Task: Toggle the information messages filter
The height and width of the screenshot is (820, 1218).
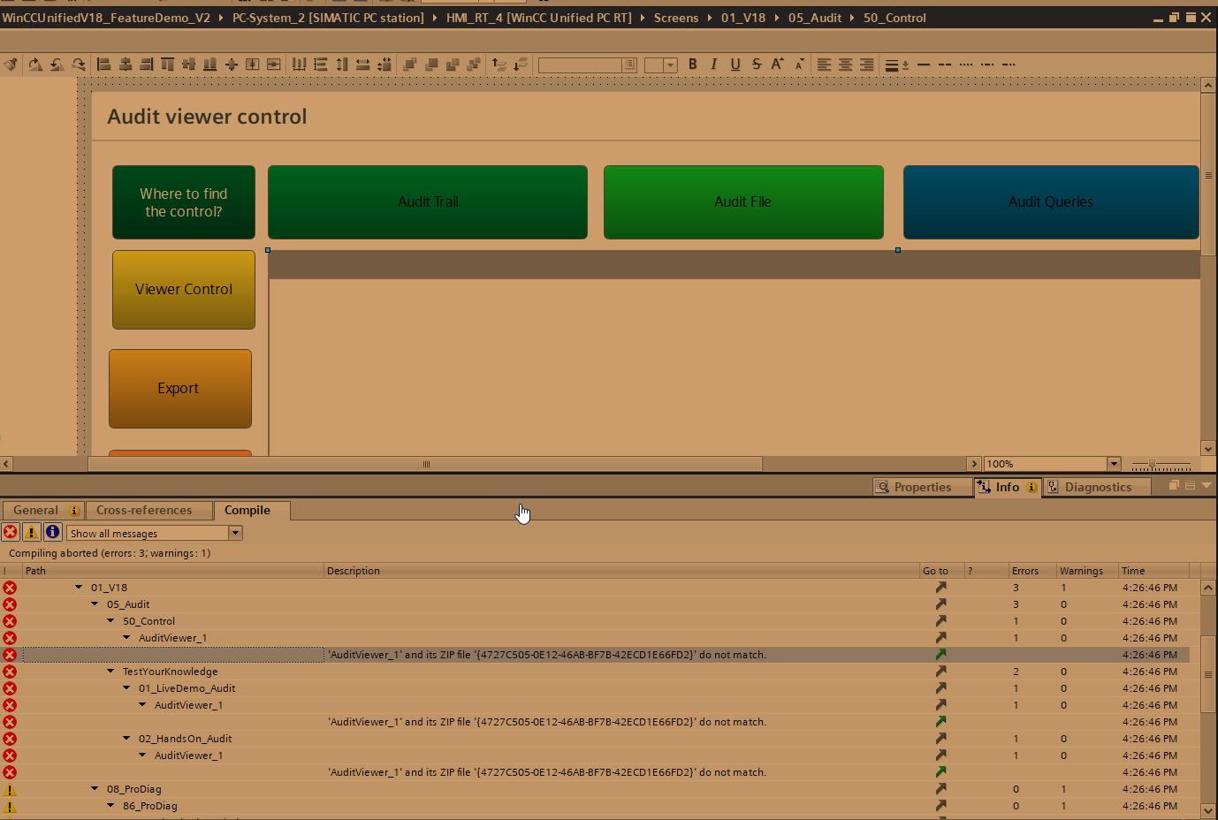Action: click(x=52, y=532)
